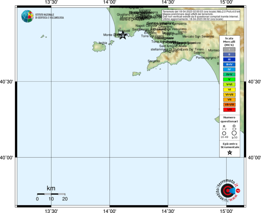
Task: Toggle the intensity level I legend entry
Action: (229, 49)
